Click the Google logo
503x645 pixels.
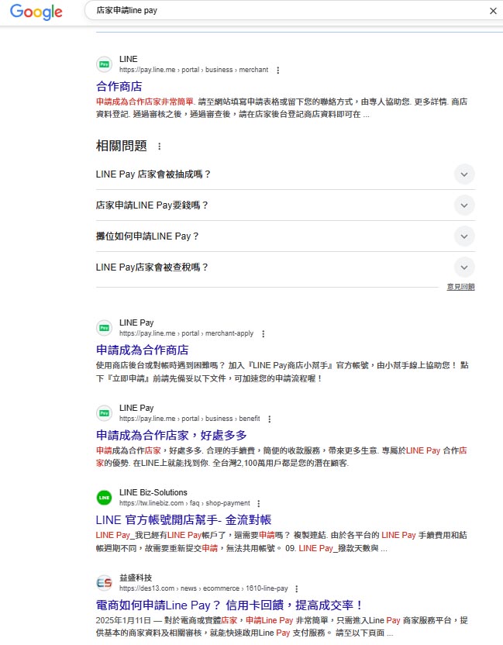point(36,12)
